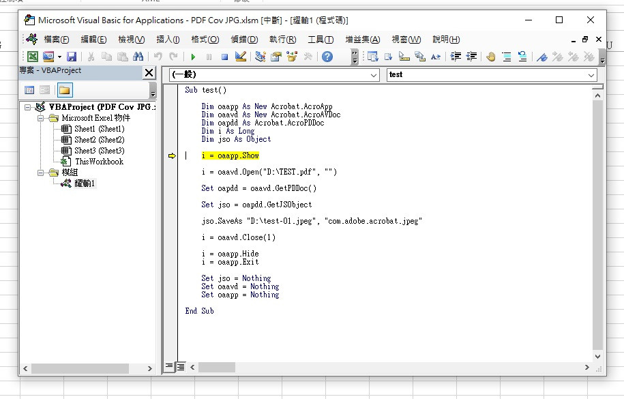Click the Comment Block icon
Screen dimensions: 624x399
point(507,57)
